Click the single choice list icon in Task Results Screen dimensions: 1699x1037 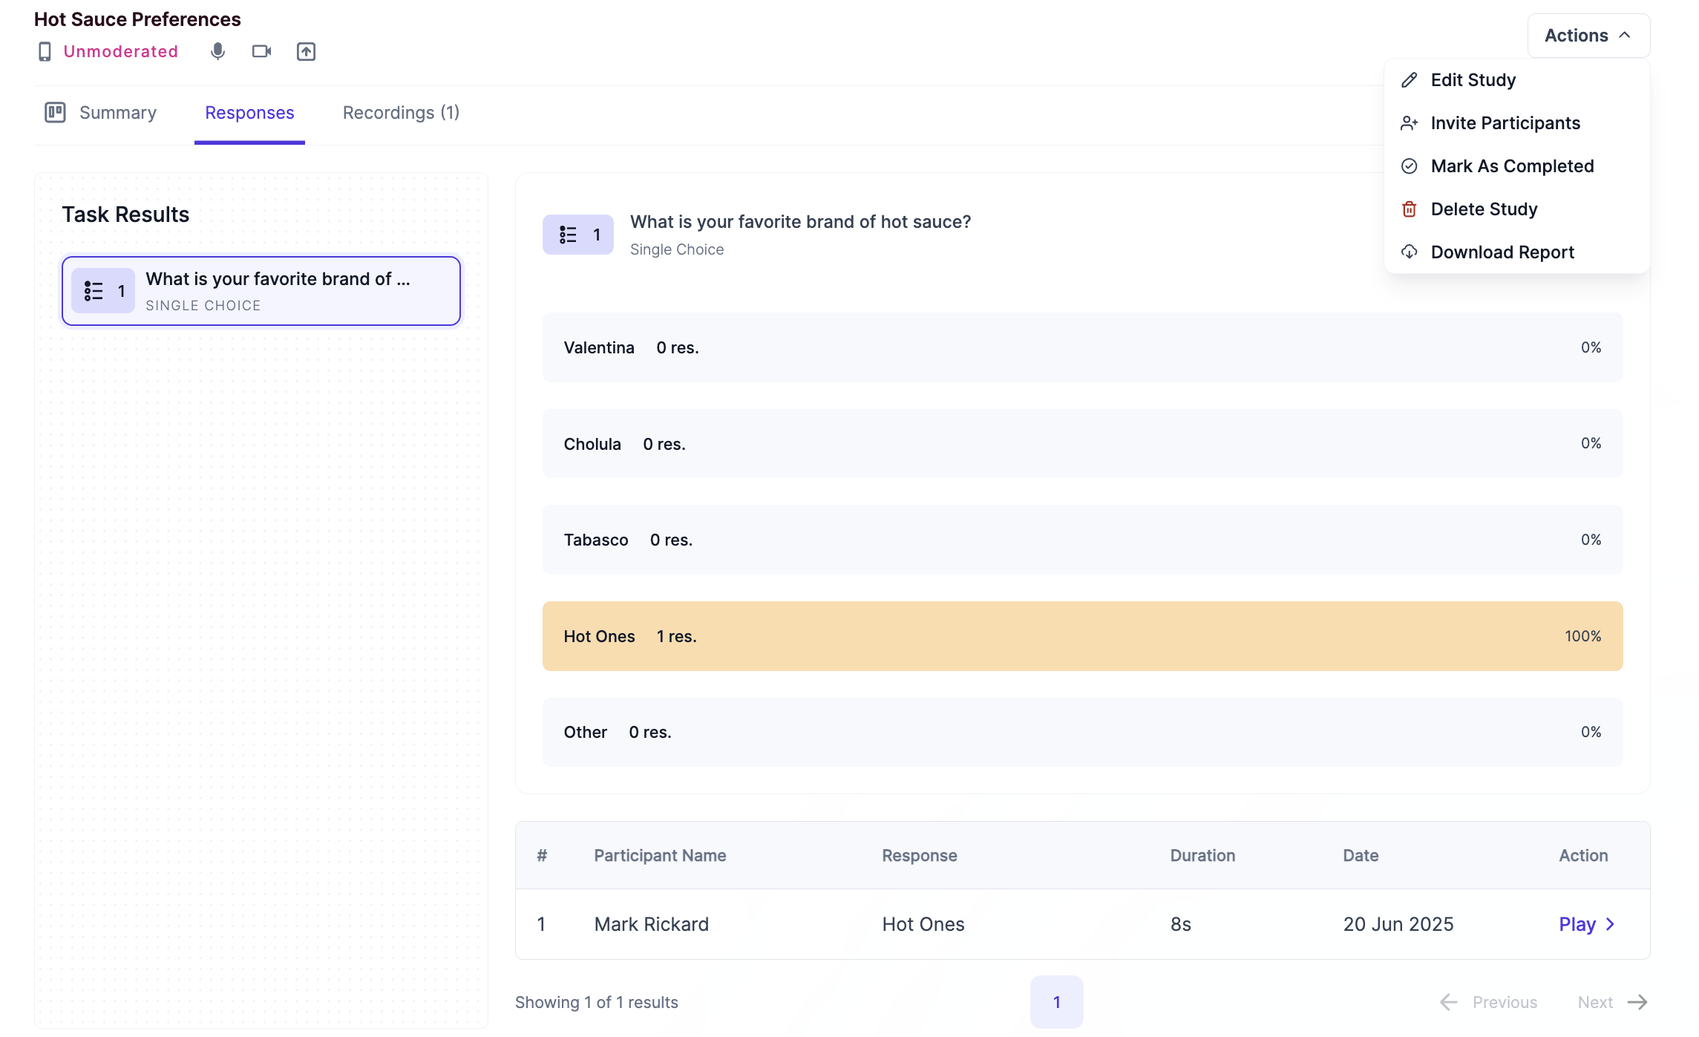pos(94,290)
